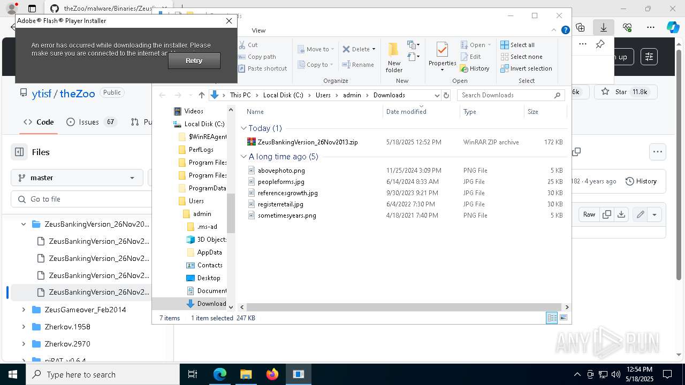Show file History in ribbon

[x=475, y=68]
